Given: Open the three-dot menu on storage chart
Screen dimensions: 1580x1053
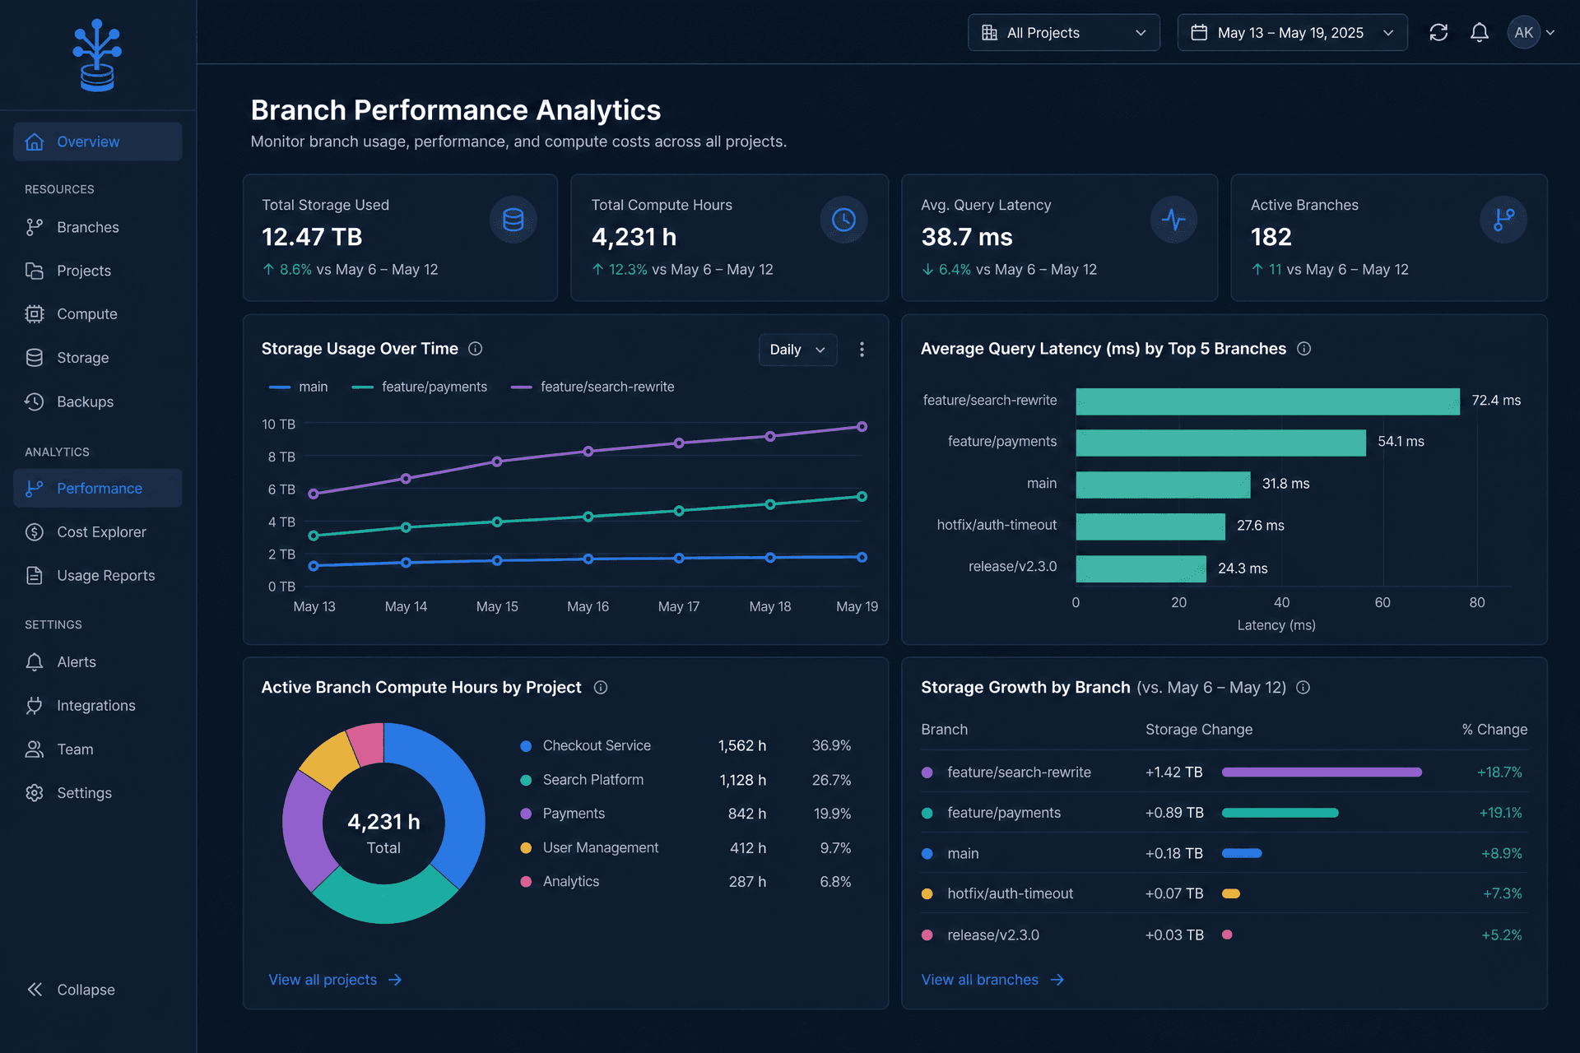Looking at the screenshot, I should click(862, 350).
